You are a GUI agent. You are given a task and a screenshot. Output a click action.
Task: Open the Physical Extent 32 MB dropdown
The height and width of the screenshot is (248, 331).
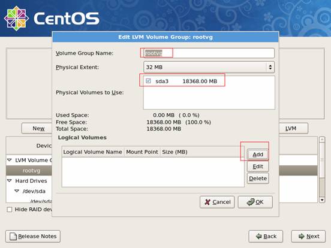[x=209, y=67]
